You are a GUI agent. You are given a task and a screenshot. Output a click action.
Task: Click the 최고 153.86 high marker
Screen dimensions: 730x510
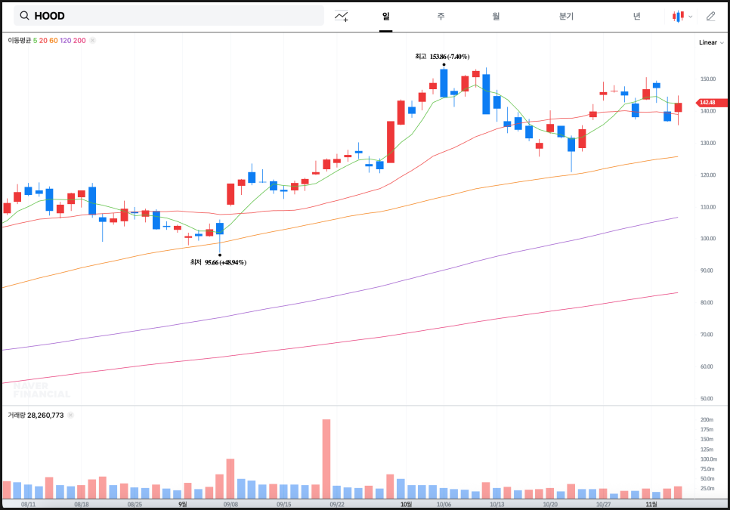442,57
